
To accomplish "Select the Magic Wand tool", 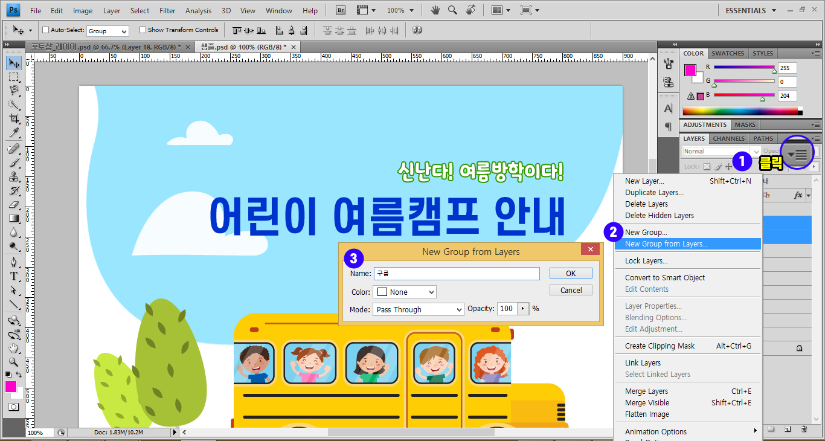I will 14,105.
